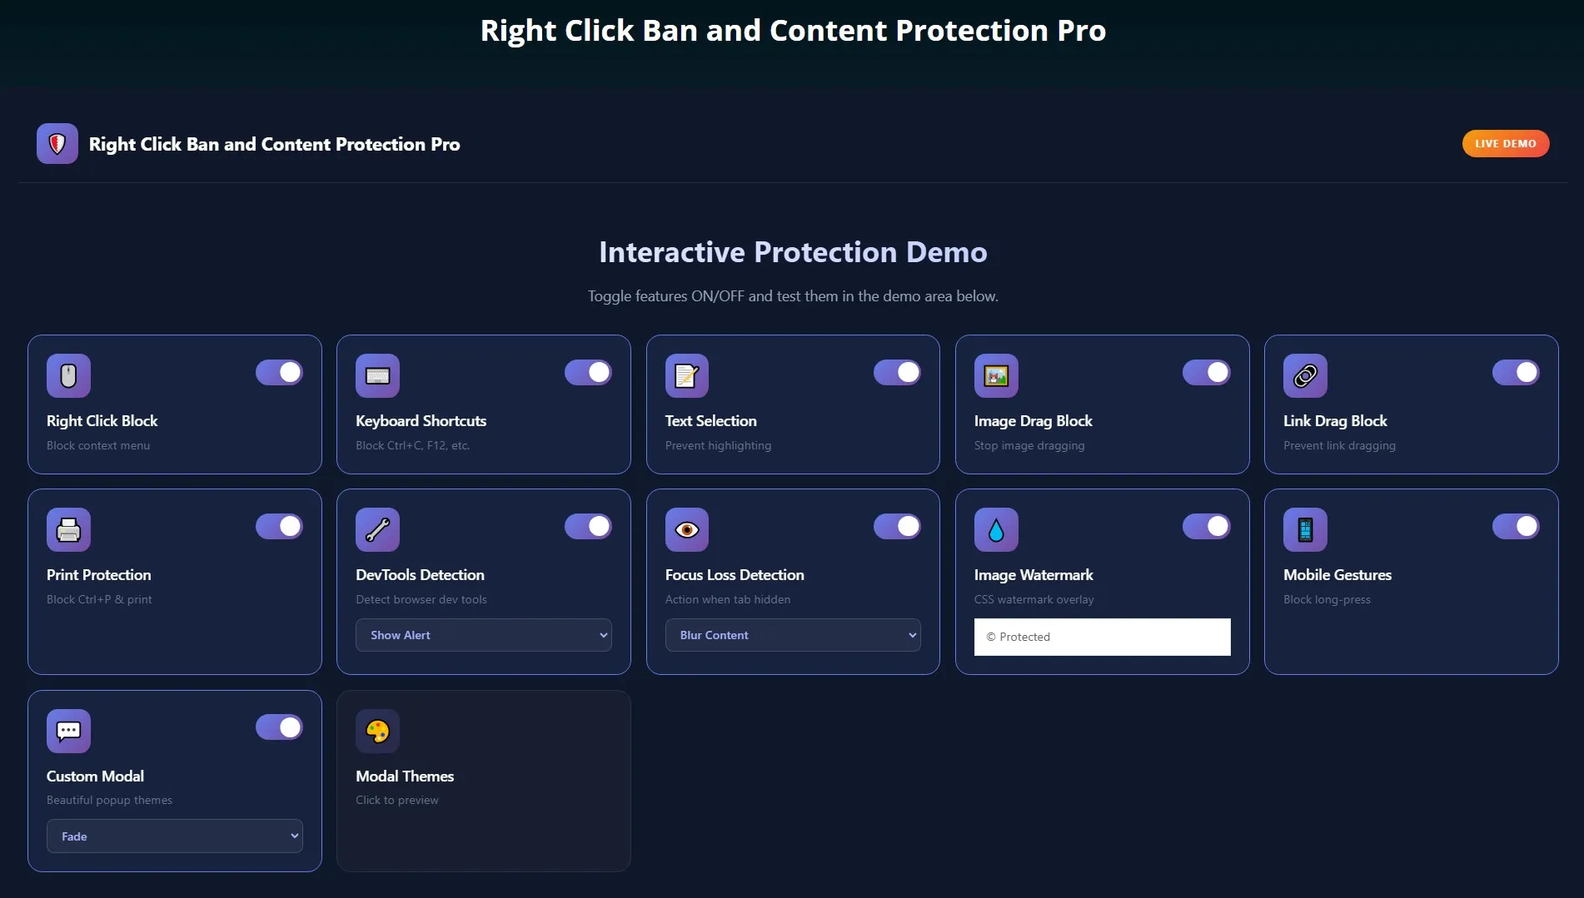Click the palette icon on Modal Themes card
The height and width of the screenshot is (898, 1584).
[377, 731]
